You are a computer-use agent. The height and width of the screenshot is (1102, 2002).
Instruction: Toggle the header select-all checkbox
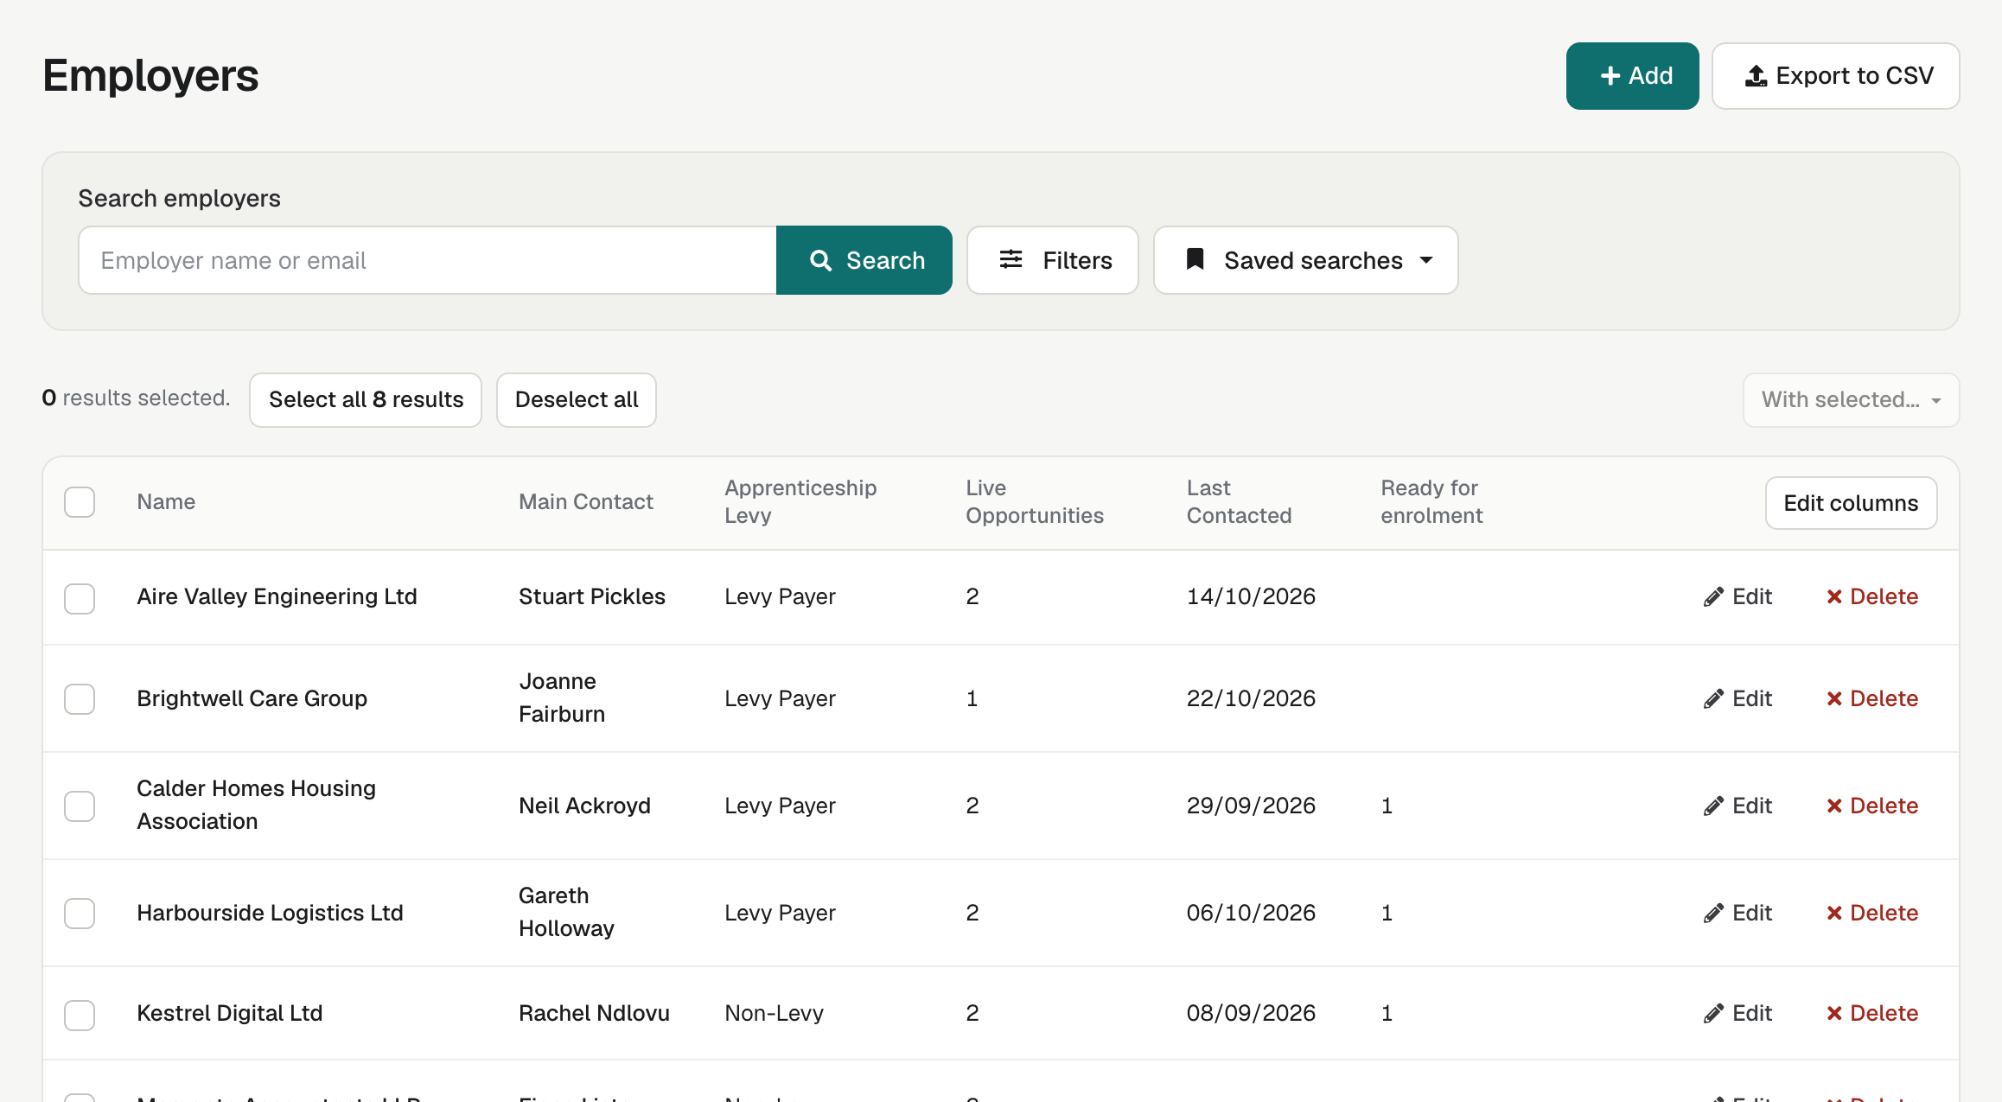[80, 502]
